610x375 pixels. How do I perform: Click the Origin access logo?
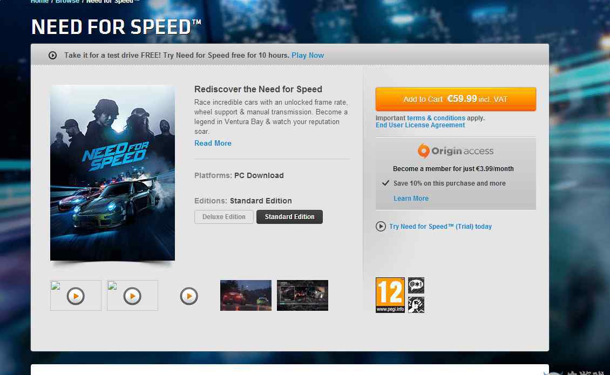click(x=456, y=151)
